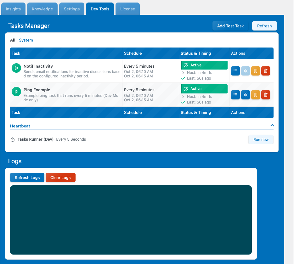Click the Heartbeat section heading
Image resolution: width=294 pixels, height=264 pixels.
(20, 126)
